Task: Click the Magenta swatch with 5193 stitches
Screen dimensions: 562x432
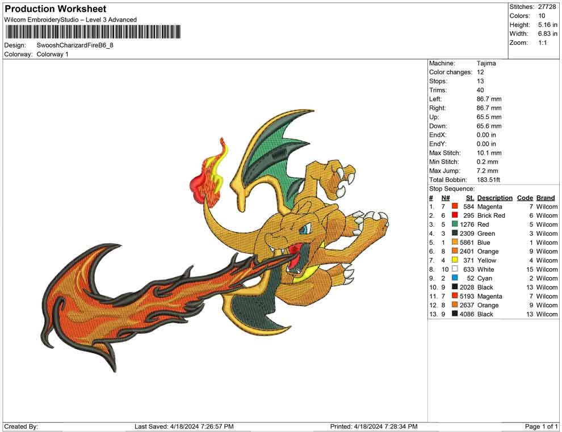Action: click(x=455, y=295)
